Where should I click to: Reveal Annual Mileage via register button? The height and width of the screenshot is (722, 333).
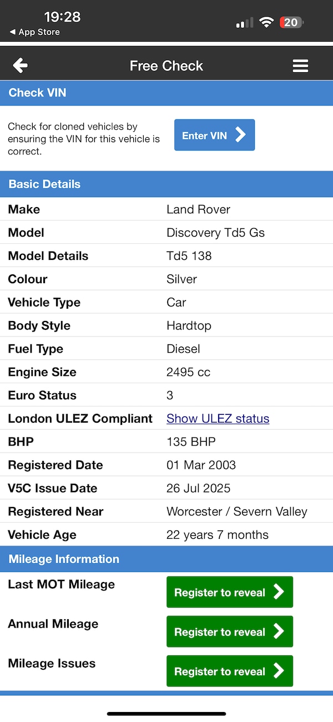point(229,631)
